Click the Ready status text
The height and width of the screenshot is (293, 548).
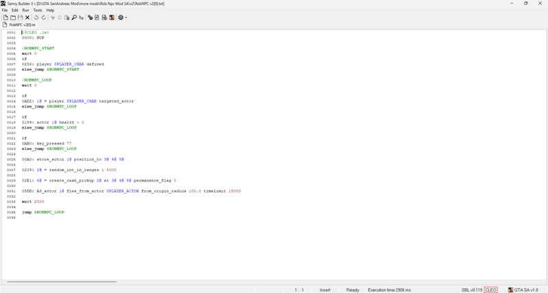tap(353, 290)
